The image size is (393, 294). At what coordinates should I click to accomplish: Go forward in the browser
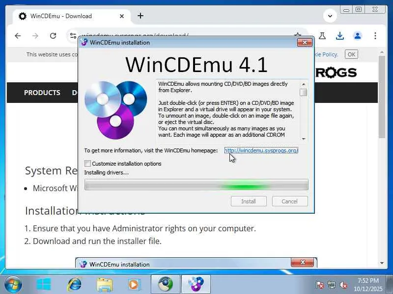pos(35,36)
